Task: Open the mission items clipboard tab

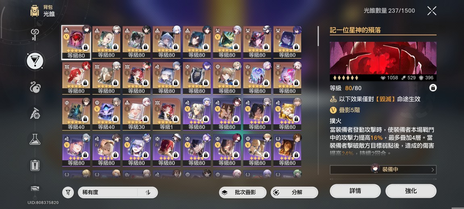Action: 35,165
